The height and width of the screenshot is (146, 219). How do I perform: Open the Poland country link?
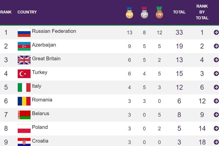click(x=40, y=127)
